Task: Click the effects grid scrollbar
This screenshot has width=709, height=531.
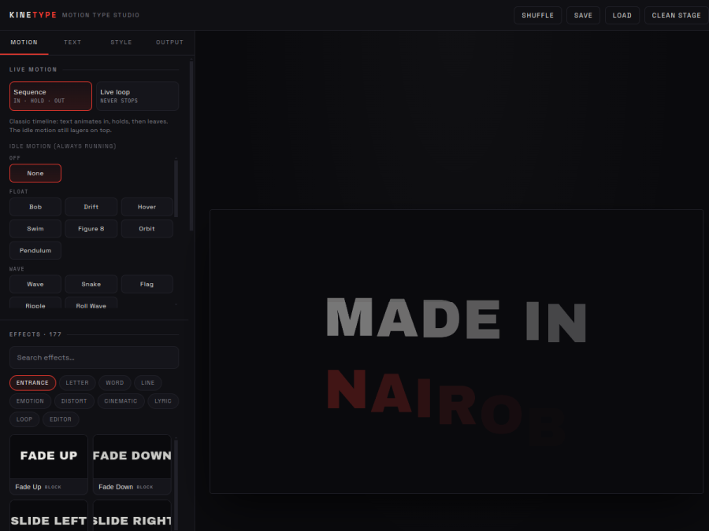Action: tap(176, 483)
